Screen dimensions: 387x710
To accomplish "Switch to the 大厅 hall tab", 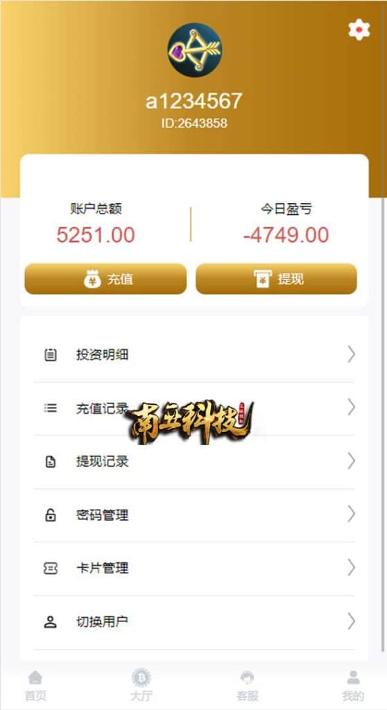I will (x=141, y=686).
